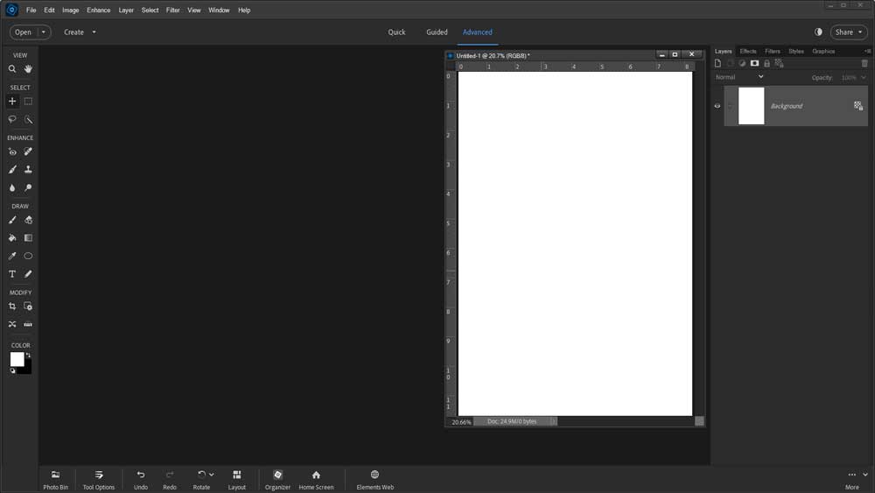Click the Open button
Image resolution: width=875 pixels, height=493 pixels.
(x=23, y=32)
